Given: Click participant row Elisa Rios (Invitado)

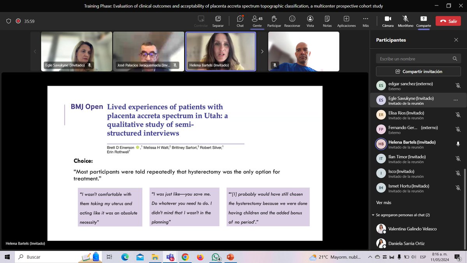Looking at the screenshot, I should tap(418, 115).
